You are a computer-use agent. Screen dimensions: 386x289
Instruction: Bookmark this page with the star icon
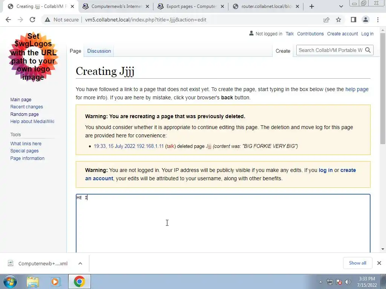pyautogui.click(x=339, y=20)
